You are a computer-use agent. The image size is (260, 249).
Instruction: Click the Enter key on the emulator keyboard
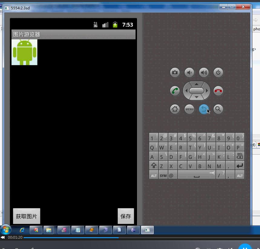click(240, 165)
